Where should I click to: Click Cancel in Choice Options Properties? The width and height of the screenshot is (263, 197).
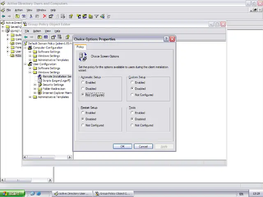[x=143, y=147]
